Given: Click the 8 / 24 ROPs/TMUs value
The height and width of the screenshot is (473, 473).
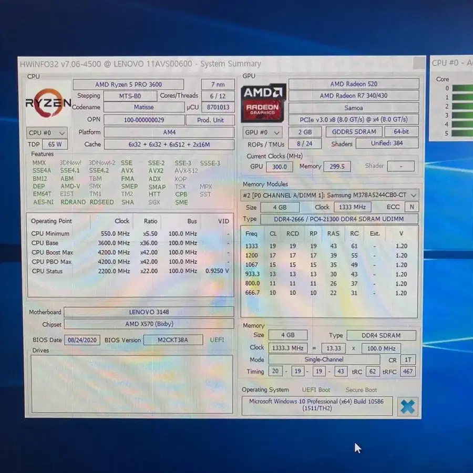Looking at the screenshot, I should coord(305,143).
